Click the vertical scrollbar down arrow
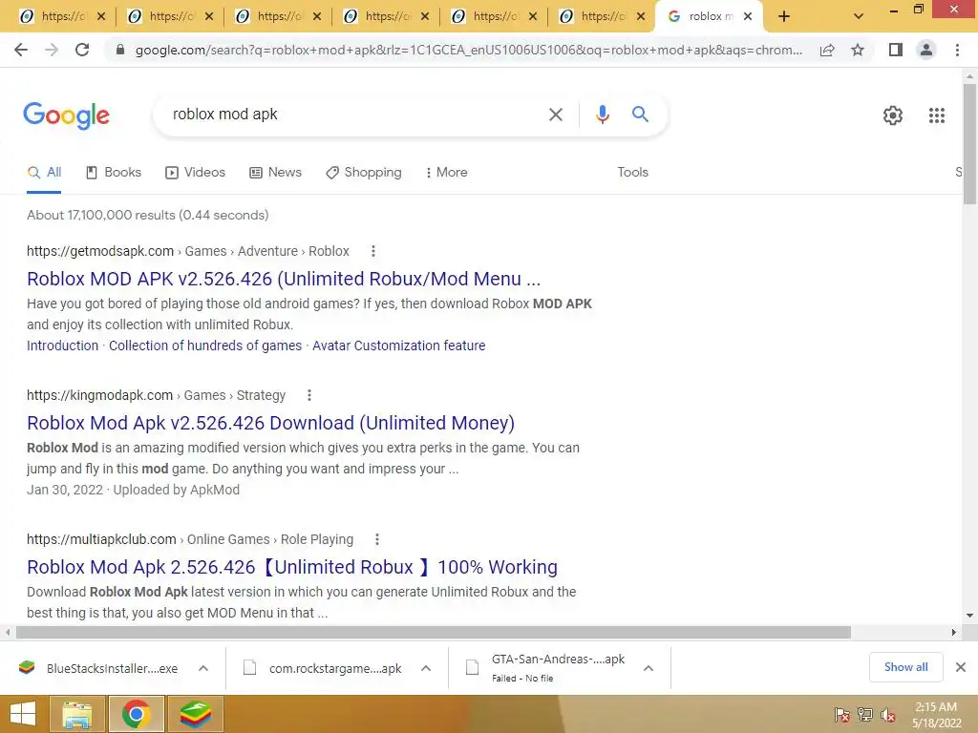978x733 pixels. point(969,616)
